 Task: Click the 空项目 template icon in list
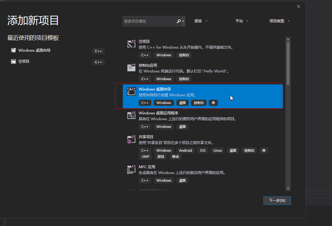[131, 44]
